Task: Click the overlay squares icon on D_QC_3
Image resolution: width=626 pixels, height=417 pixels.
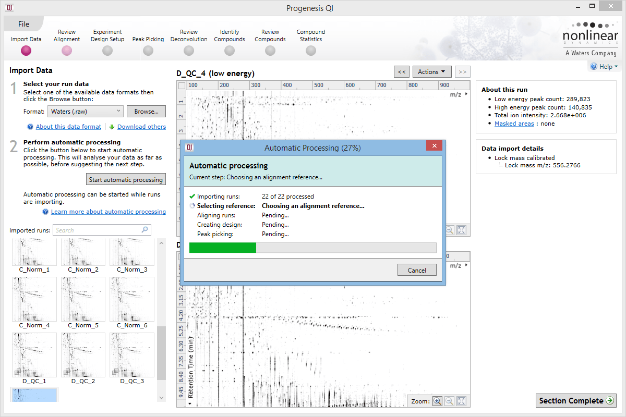Action: tap(114, 372)
